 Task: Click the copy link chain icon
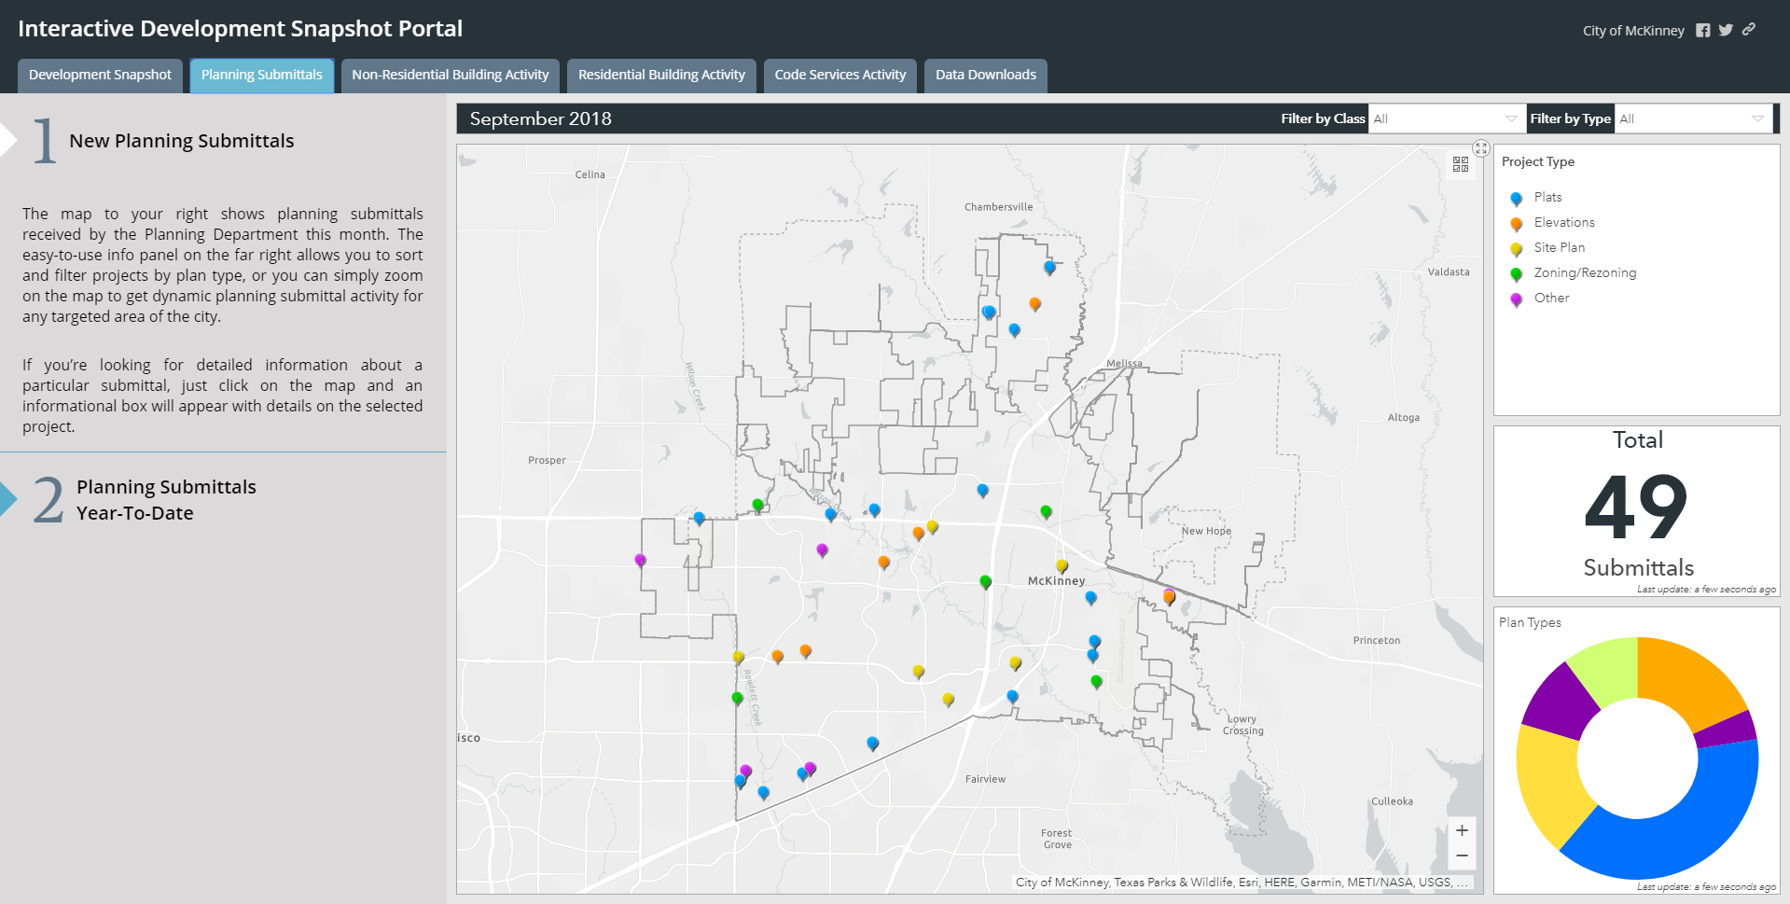point(1749,30)
